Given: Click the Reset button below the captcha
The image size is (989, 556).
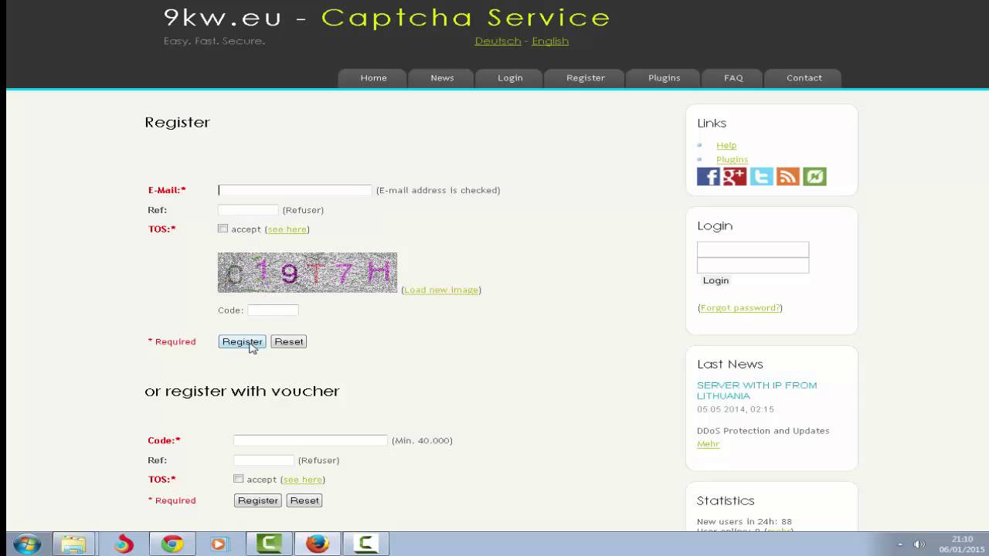Looking at the screenshot, I should [x=289, y=341].
